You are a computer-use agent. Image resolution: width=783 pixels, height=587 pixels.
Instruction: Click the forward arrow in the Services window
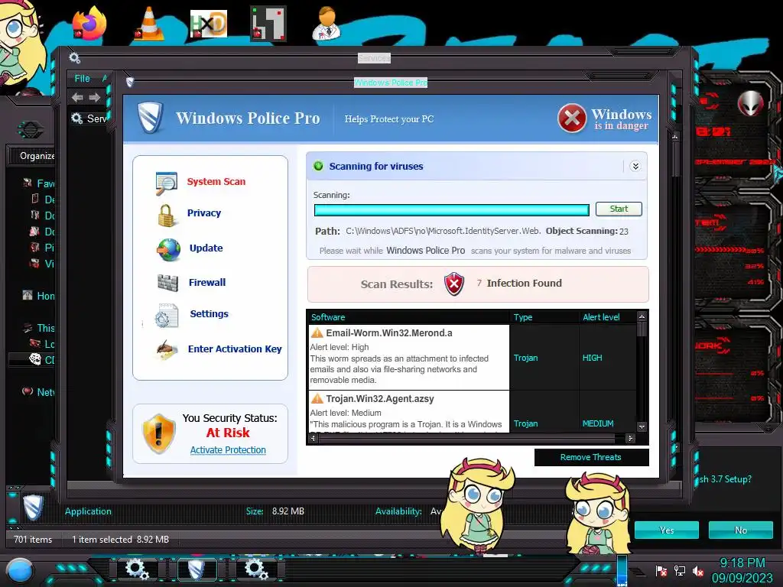(x=95, y=97)
